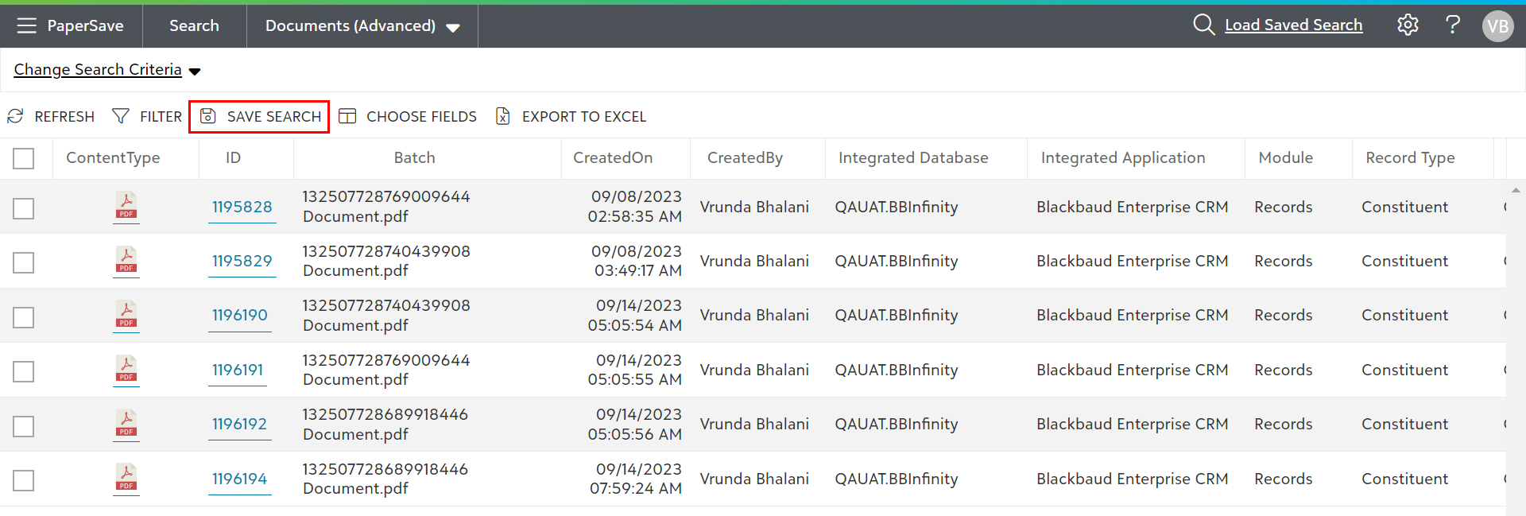Click the Refresh icon
Viewport: 1526px width, 516px height.
pos(15,117)
